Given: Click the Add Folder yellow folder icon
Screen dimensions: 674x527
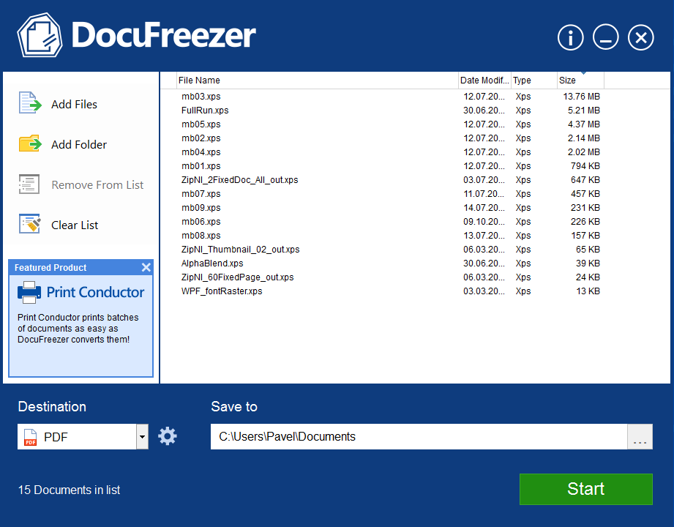Looking at the screenshot, I should pos(30,143).
